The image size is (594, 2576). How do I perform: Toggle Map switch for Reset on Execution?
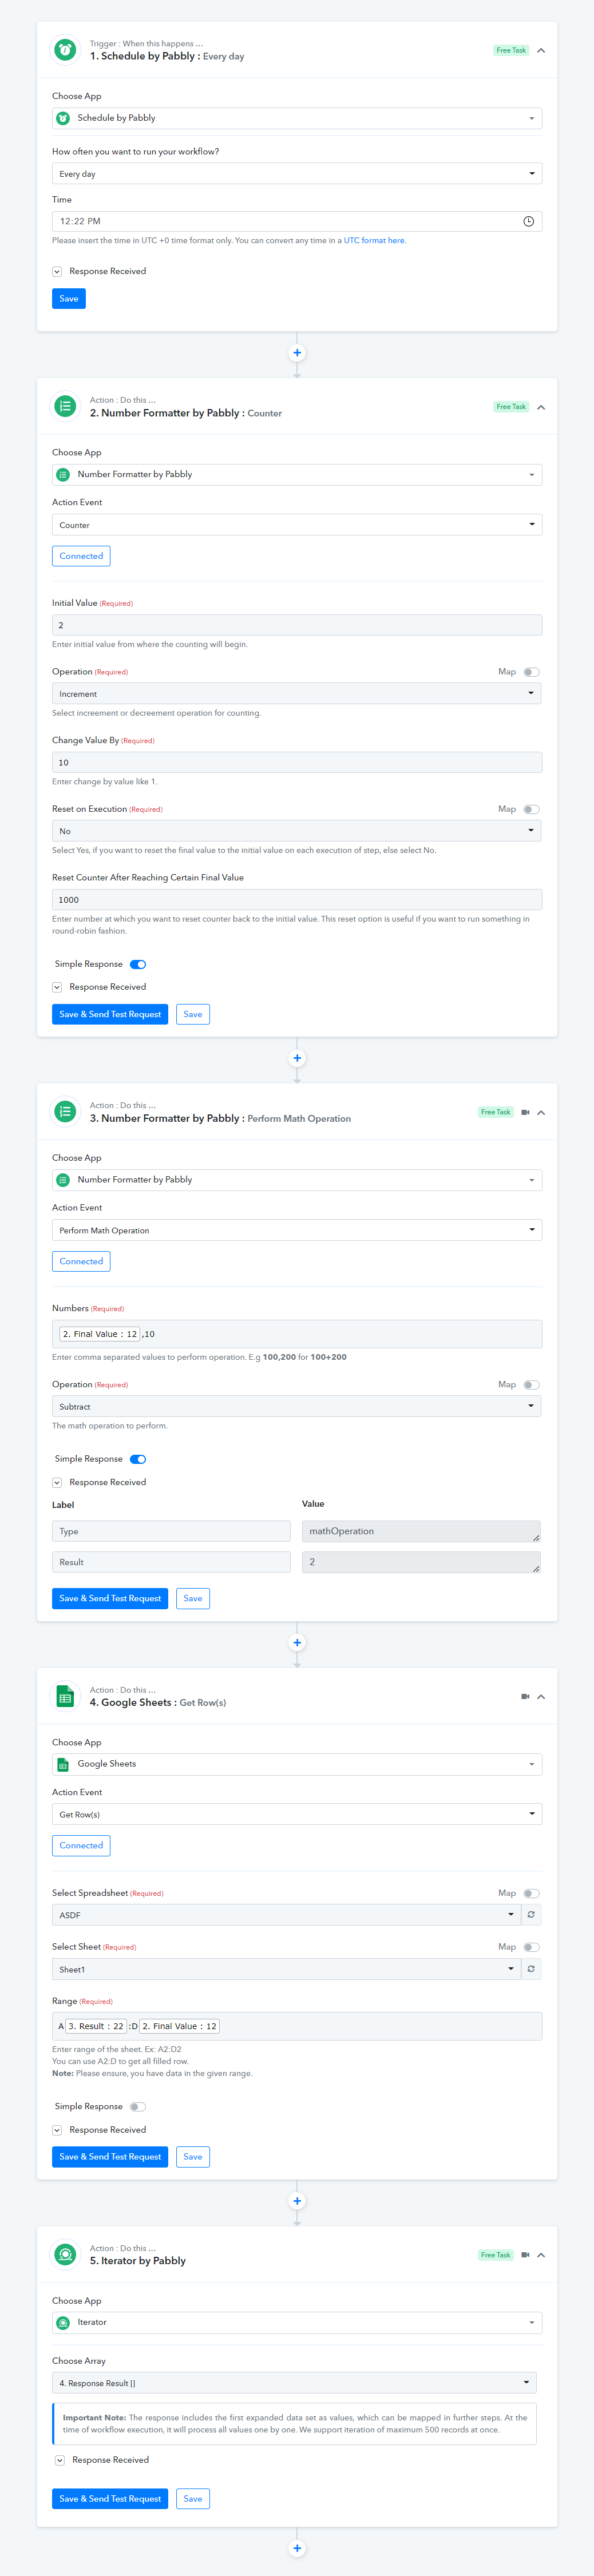coord(531,809)
